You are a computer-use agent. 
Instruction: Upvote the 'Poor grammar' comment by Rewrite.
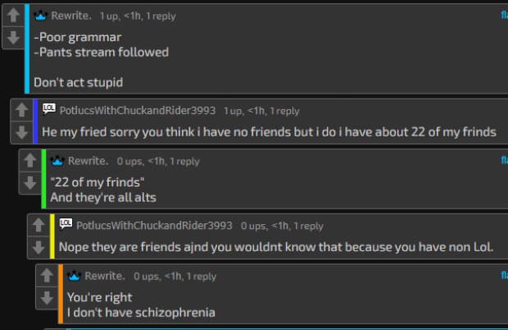click(x=12, y=16)
